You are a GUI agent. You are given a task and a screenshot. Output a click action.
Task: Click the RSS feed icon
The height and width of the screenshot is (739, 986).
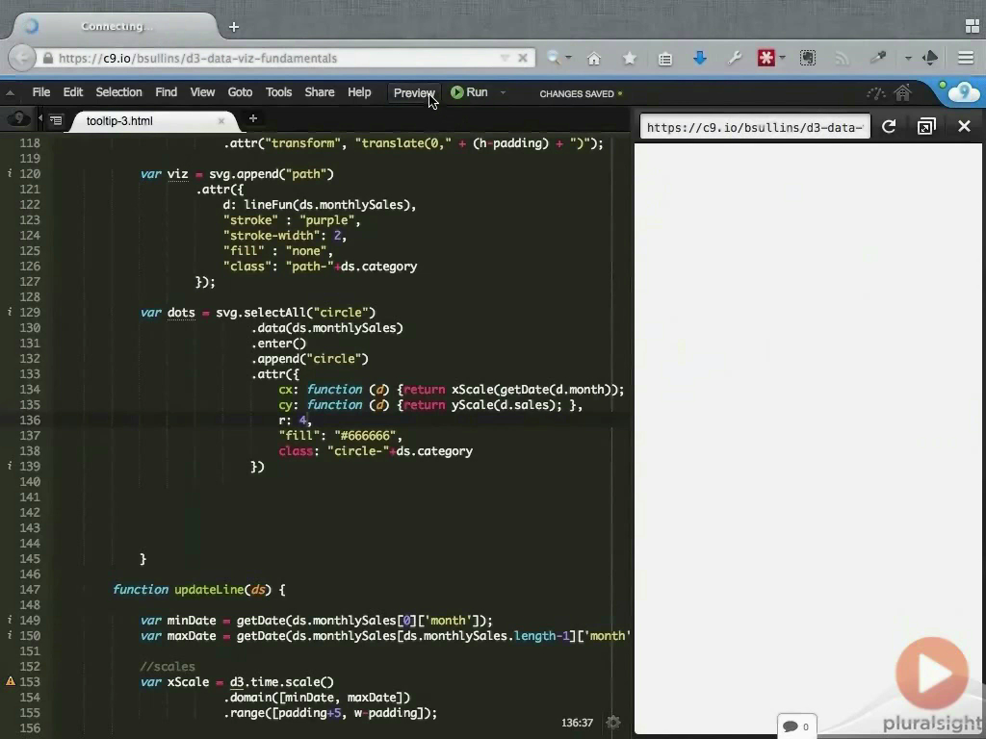[842, 59]
